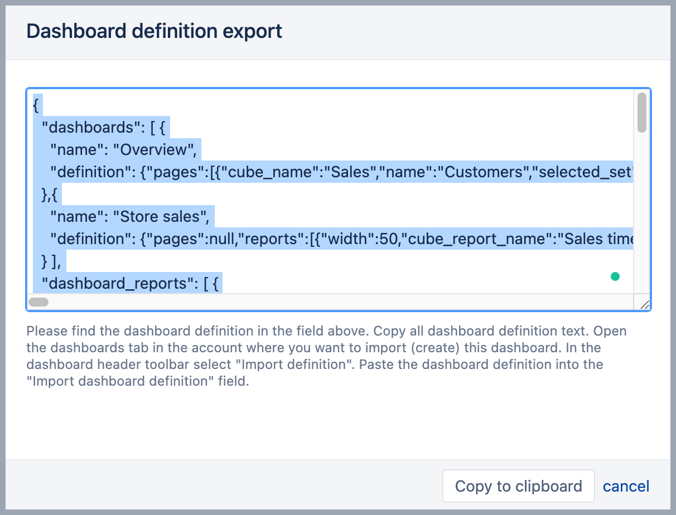Click the horizontal scrollbar thumb
Screen dimensions: 676x515
point(38,302)
